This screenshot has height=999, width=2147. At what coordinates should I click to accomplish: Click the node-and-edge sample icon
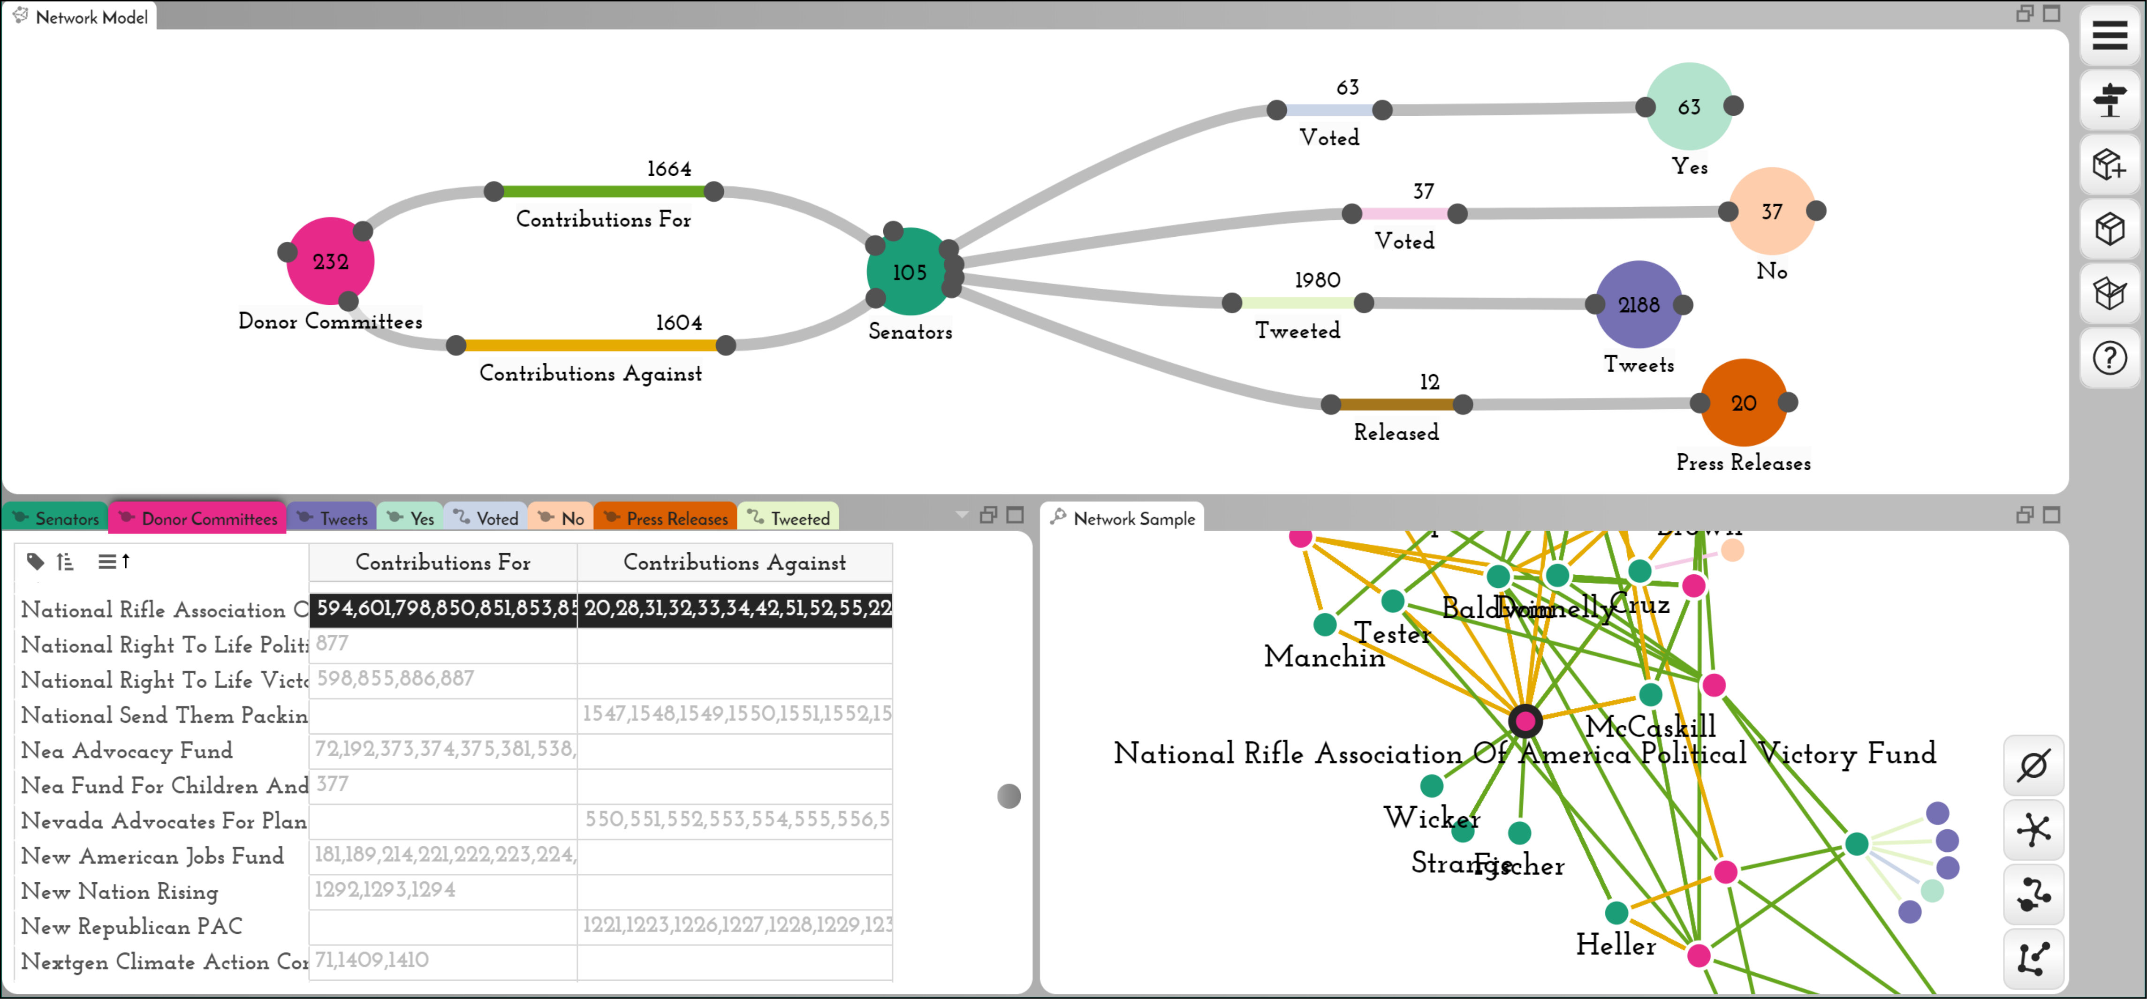(2033, 894)
